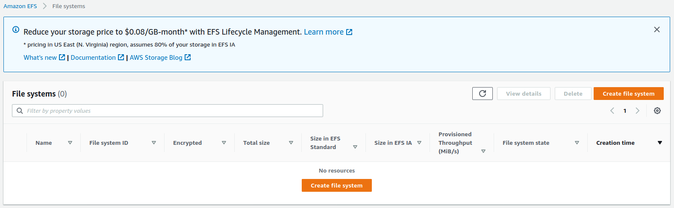Open table preferences gear icon

[x=657, y=111]
